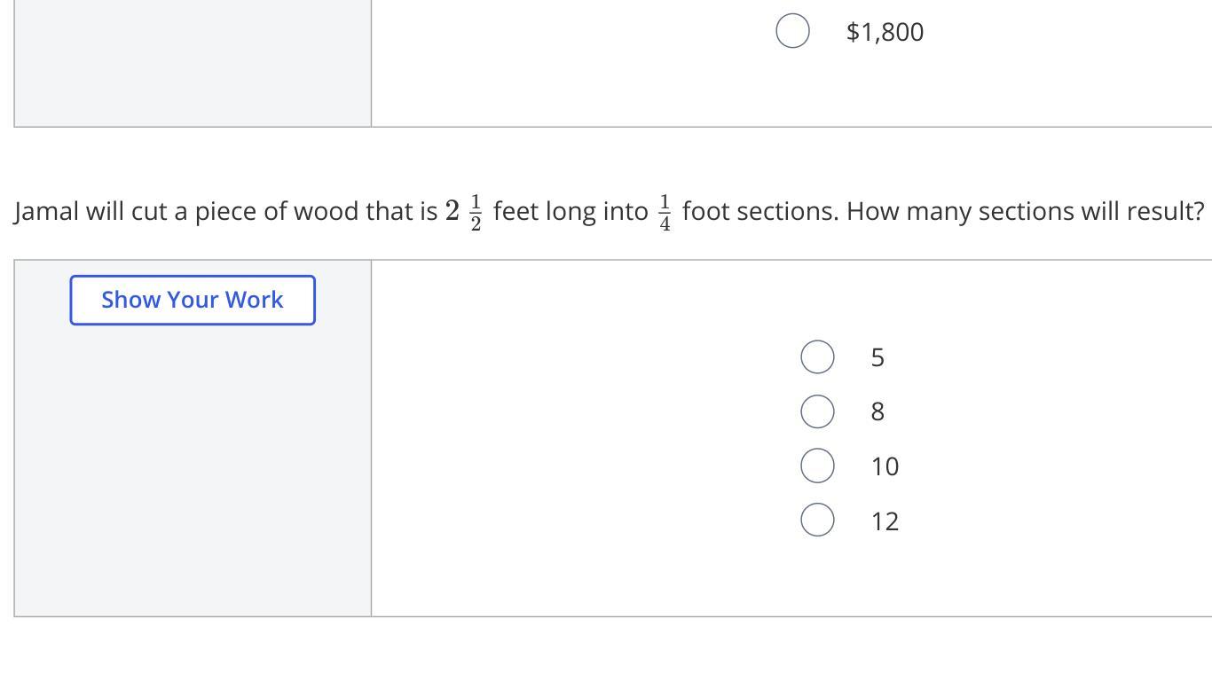This screenshot has height=681, width=1212.
Task: Click the gray panel left of $1,800 option
Action: [x=193, y=62]
